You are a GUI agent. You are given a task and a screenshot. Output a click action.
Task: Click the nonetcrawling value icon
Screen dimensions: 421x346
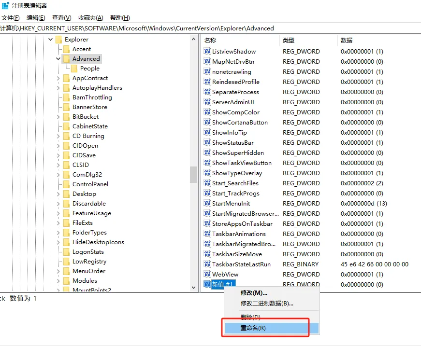[x=207, y=71]
